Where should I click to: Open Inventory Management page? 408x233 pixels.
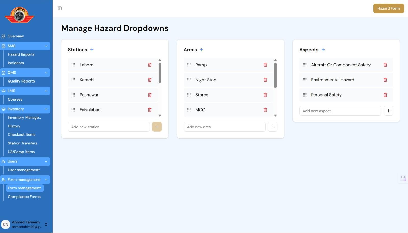click(24, 118)
